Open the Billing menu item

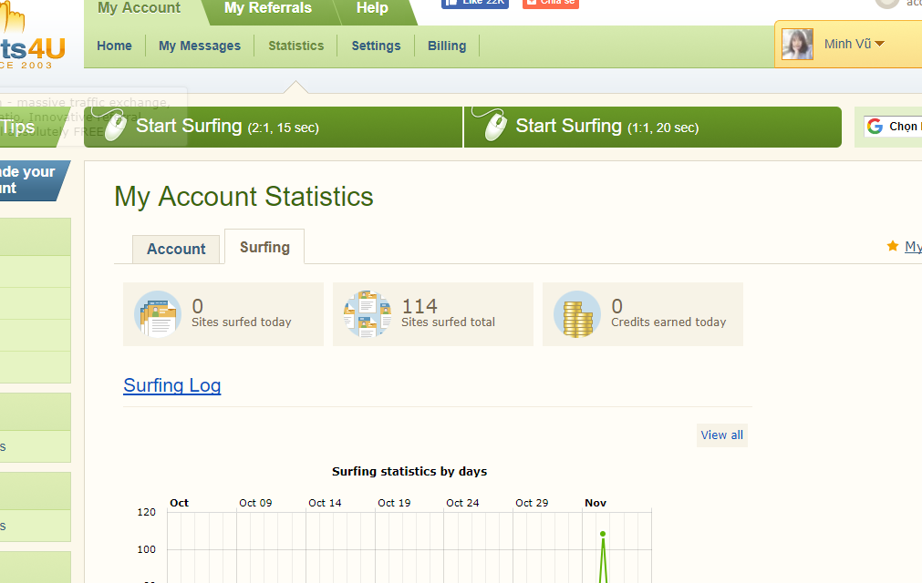(x=447, y=46)
